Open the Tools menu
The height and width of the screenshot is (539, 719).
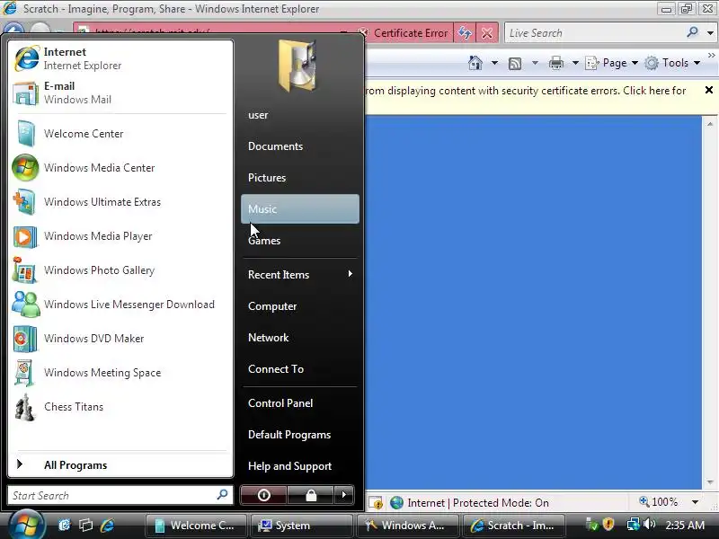click(672, 63)
